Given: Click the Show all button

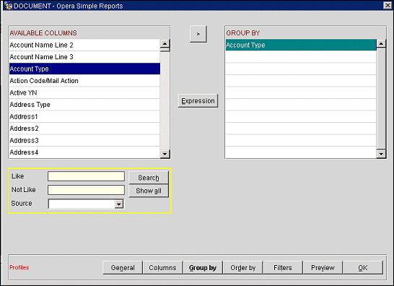Looking at the screenshot, I should [x=149, y=191].
